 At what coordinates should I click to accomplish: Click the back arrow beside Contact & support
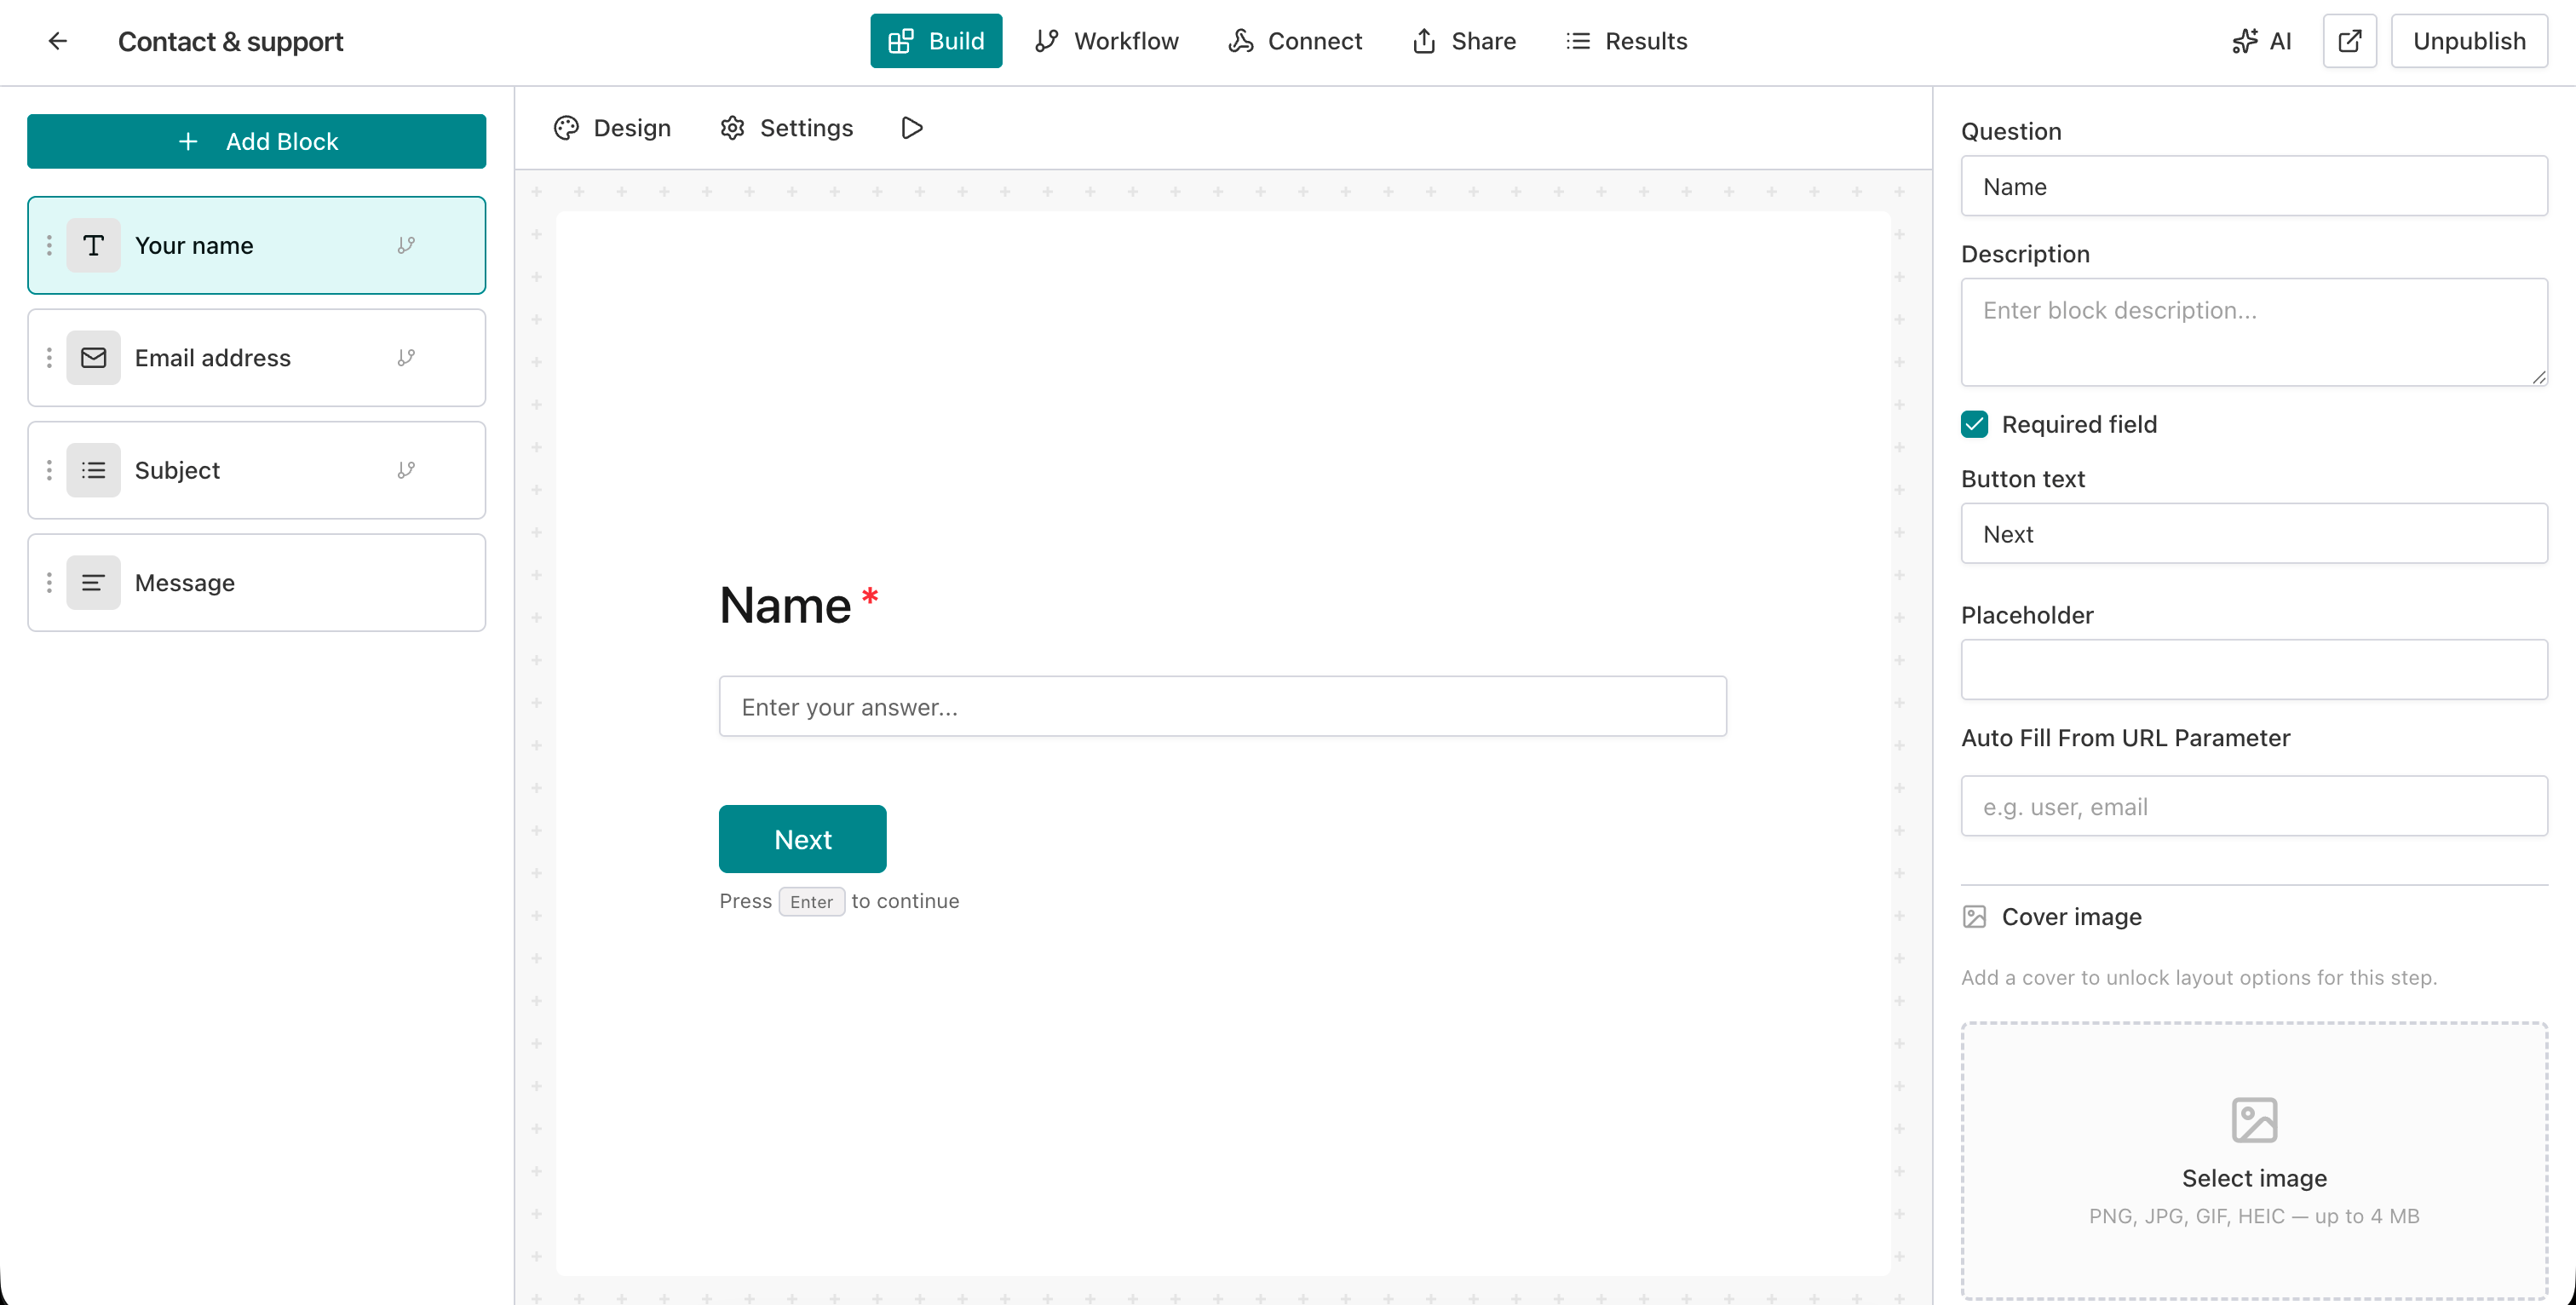click(x=57, y=41)
